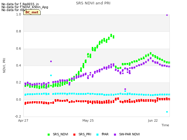Click the isolated cyan point near 0.28
The height and width of the screenshot is (140, 187).
point(51,75)
